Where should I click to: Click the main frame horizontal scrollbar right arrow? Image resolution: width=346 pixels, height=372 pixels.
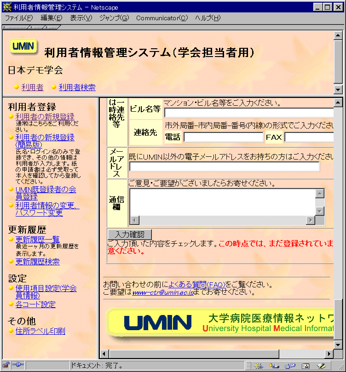(x=329, y=354)
